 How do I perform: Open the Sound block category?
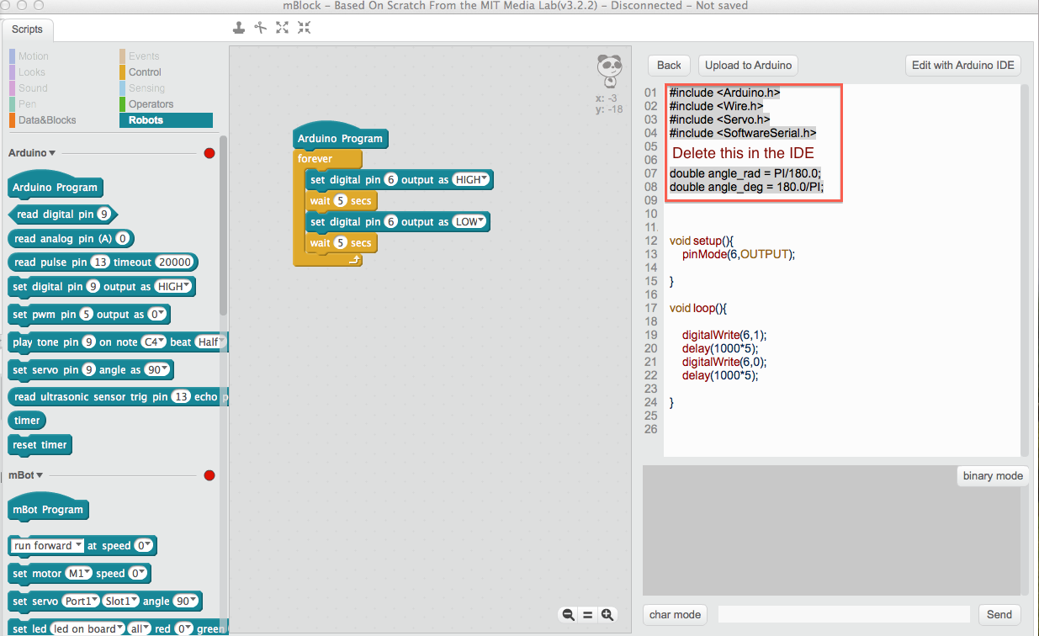point(33,88)
